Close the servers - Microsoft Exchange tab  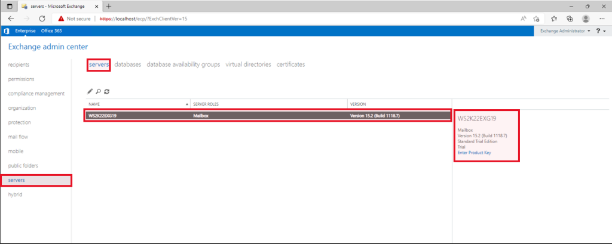tap(97, 6)
